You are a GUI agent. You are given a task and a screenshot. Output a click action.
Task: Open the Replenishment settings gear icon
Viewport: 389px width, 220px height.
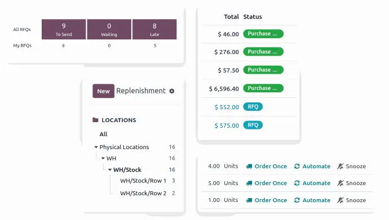coord(172,91)
